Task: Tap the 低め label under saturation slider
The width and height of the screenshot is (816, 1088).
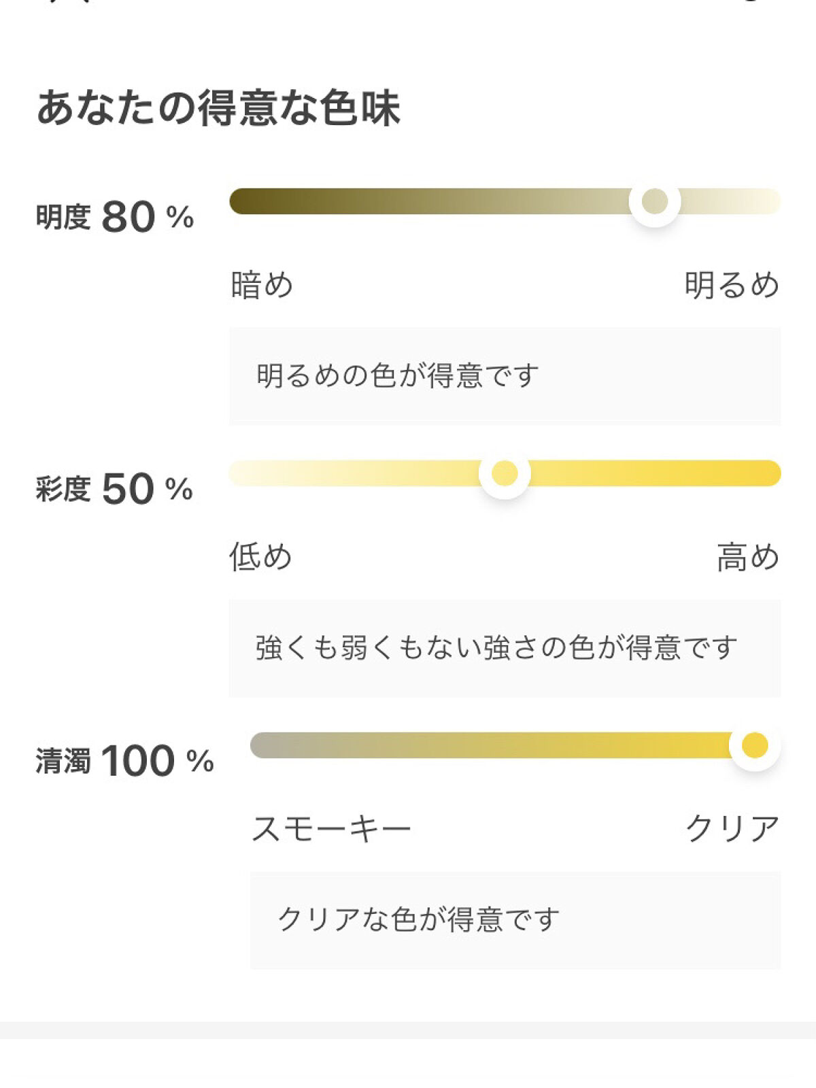Action: 260,556
